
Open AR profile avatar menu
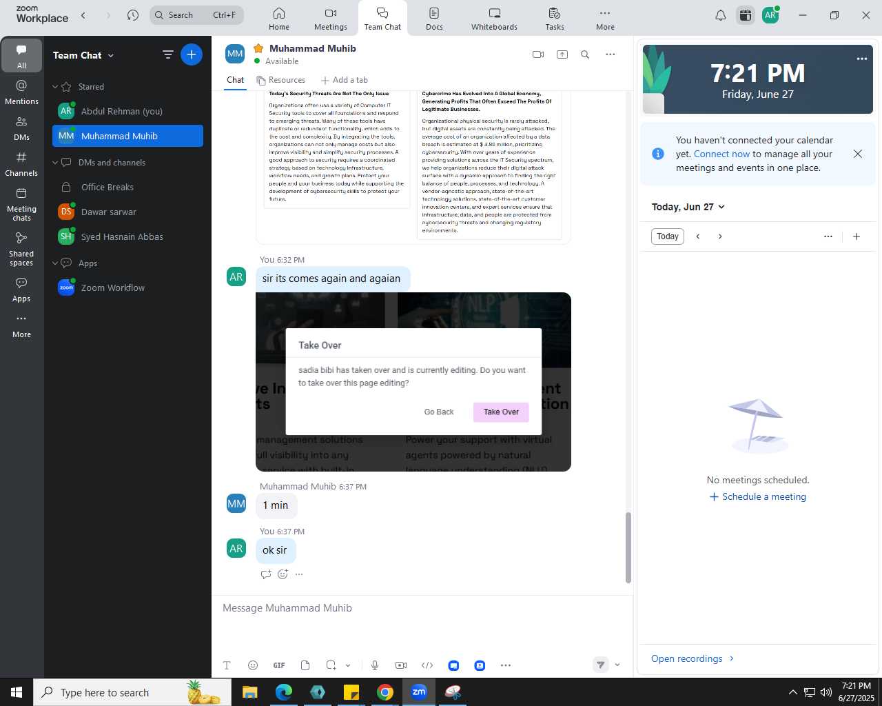pos(770,15)
